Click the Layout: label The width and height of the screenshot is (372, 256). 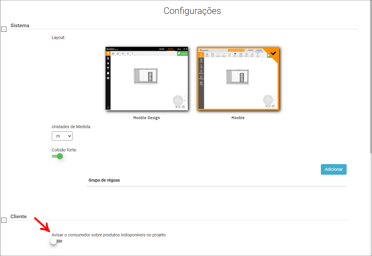59,38
